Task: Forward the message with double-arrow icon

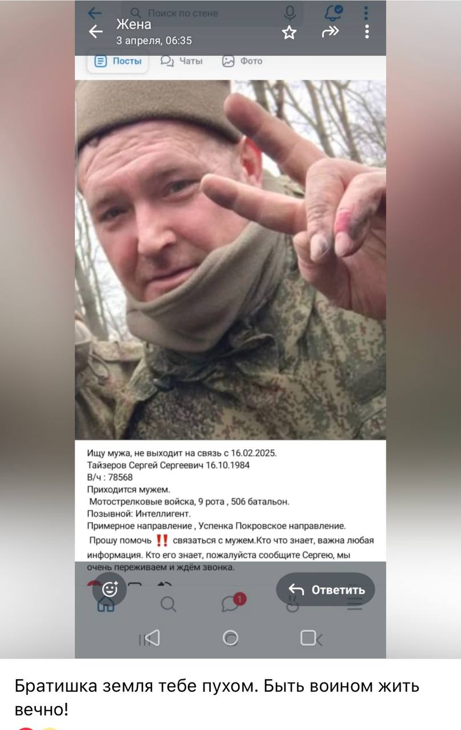Action: click(x=330, y=32)
